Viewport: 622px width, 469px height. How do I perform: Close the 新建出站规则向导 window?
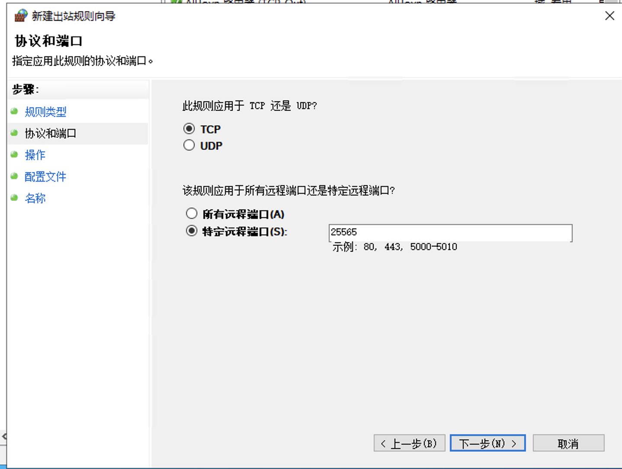tap(609, 16)
